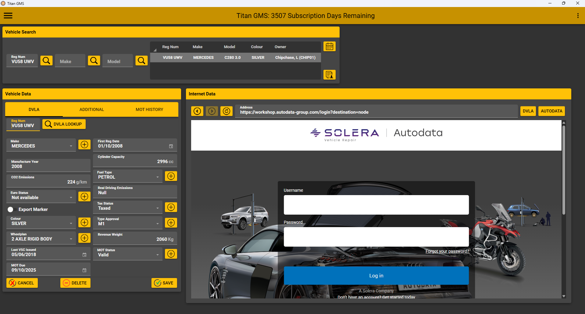The image size is (585, 314).
Task: Expand the Fuel Type dropdown
Action: (x=158, y=177)
